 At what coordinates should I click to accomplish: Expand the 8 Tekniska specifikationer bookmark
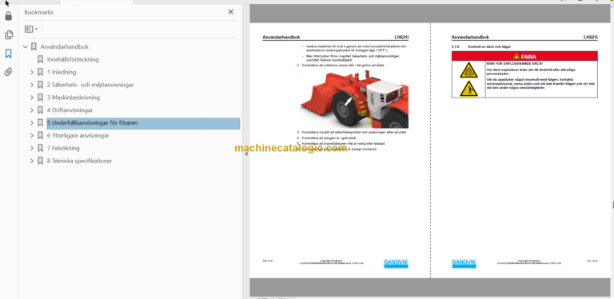tap(32, 161)
